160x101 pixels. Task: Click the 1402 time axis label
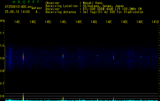click(x=33, y=22)
